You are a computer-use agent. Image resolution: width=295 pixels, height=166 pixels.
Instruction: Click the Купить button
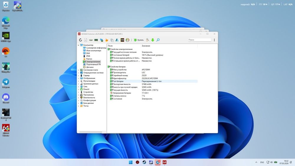[139, 40]
